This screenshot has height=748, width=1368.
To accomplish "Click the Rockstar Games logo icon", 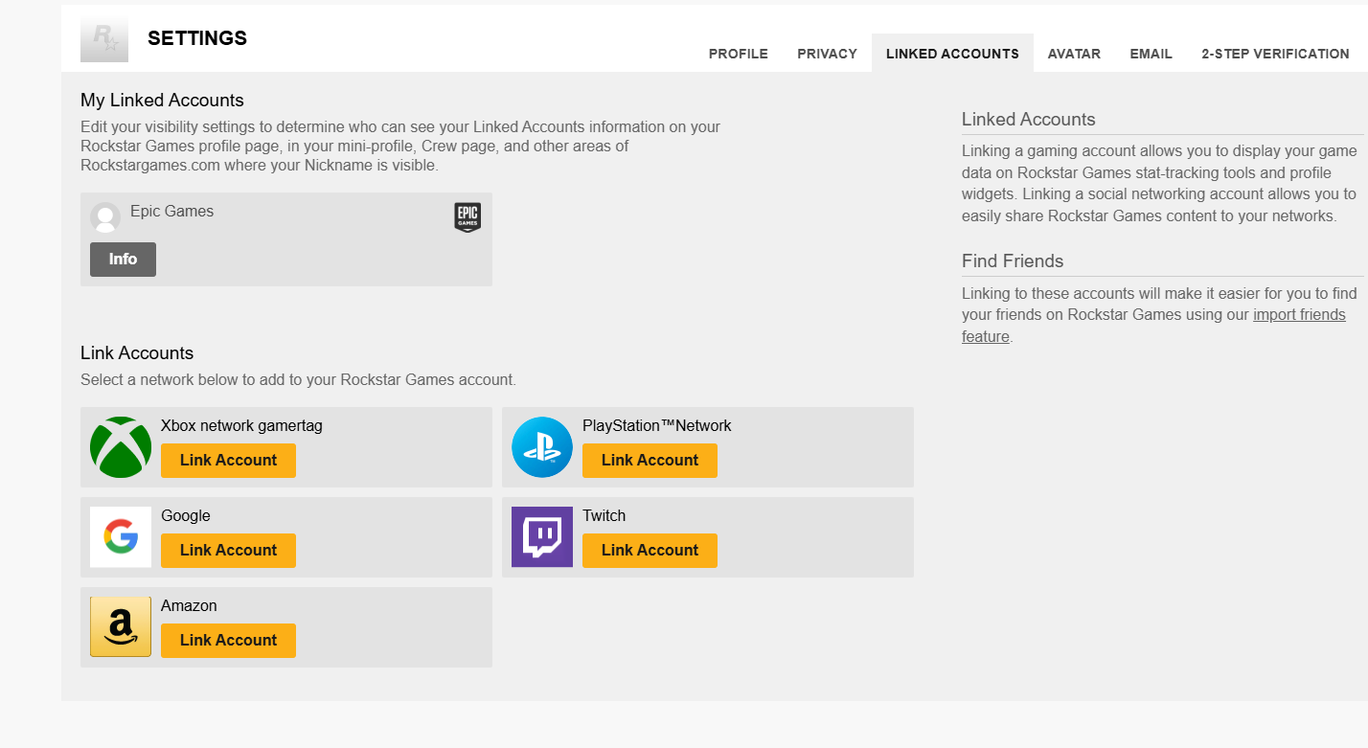I will pyautogui.click(x=104, y=38).
